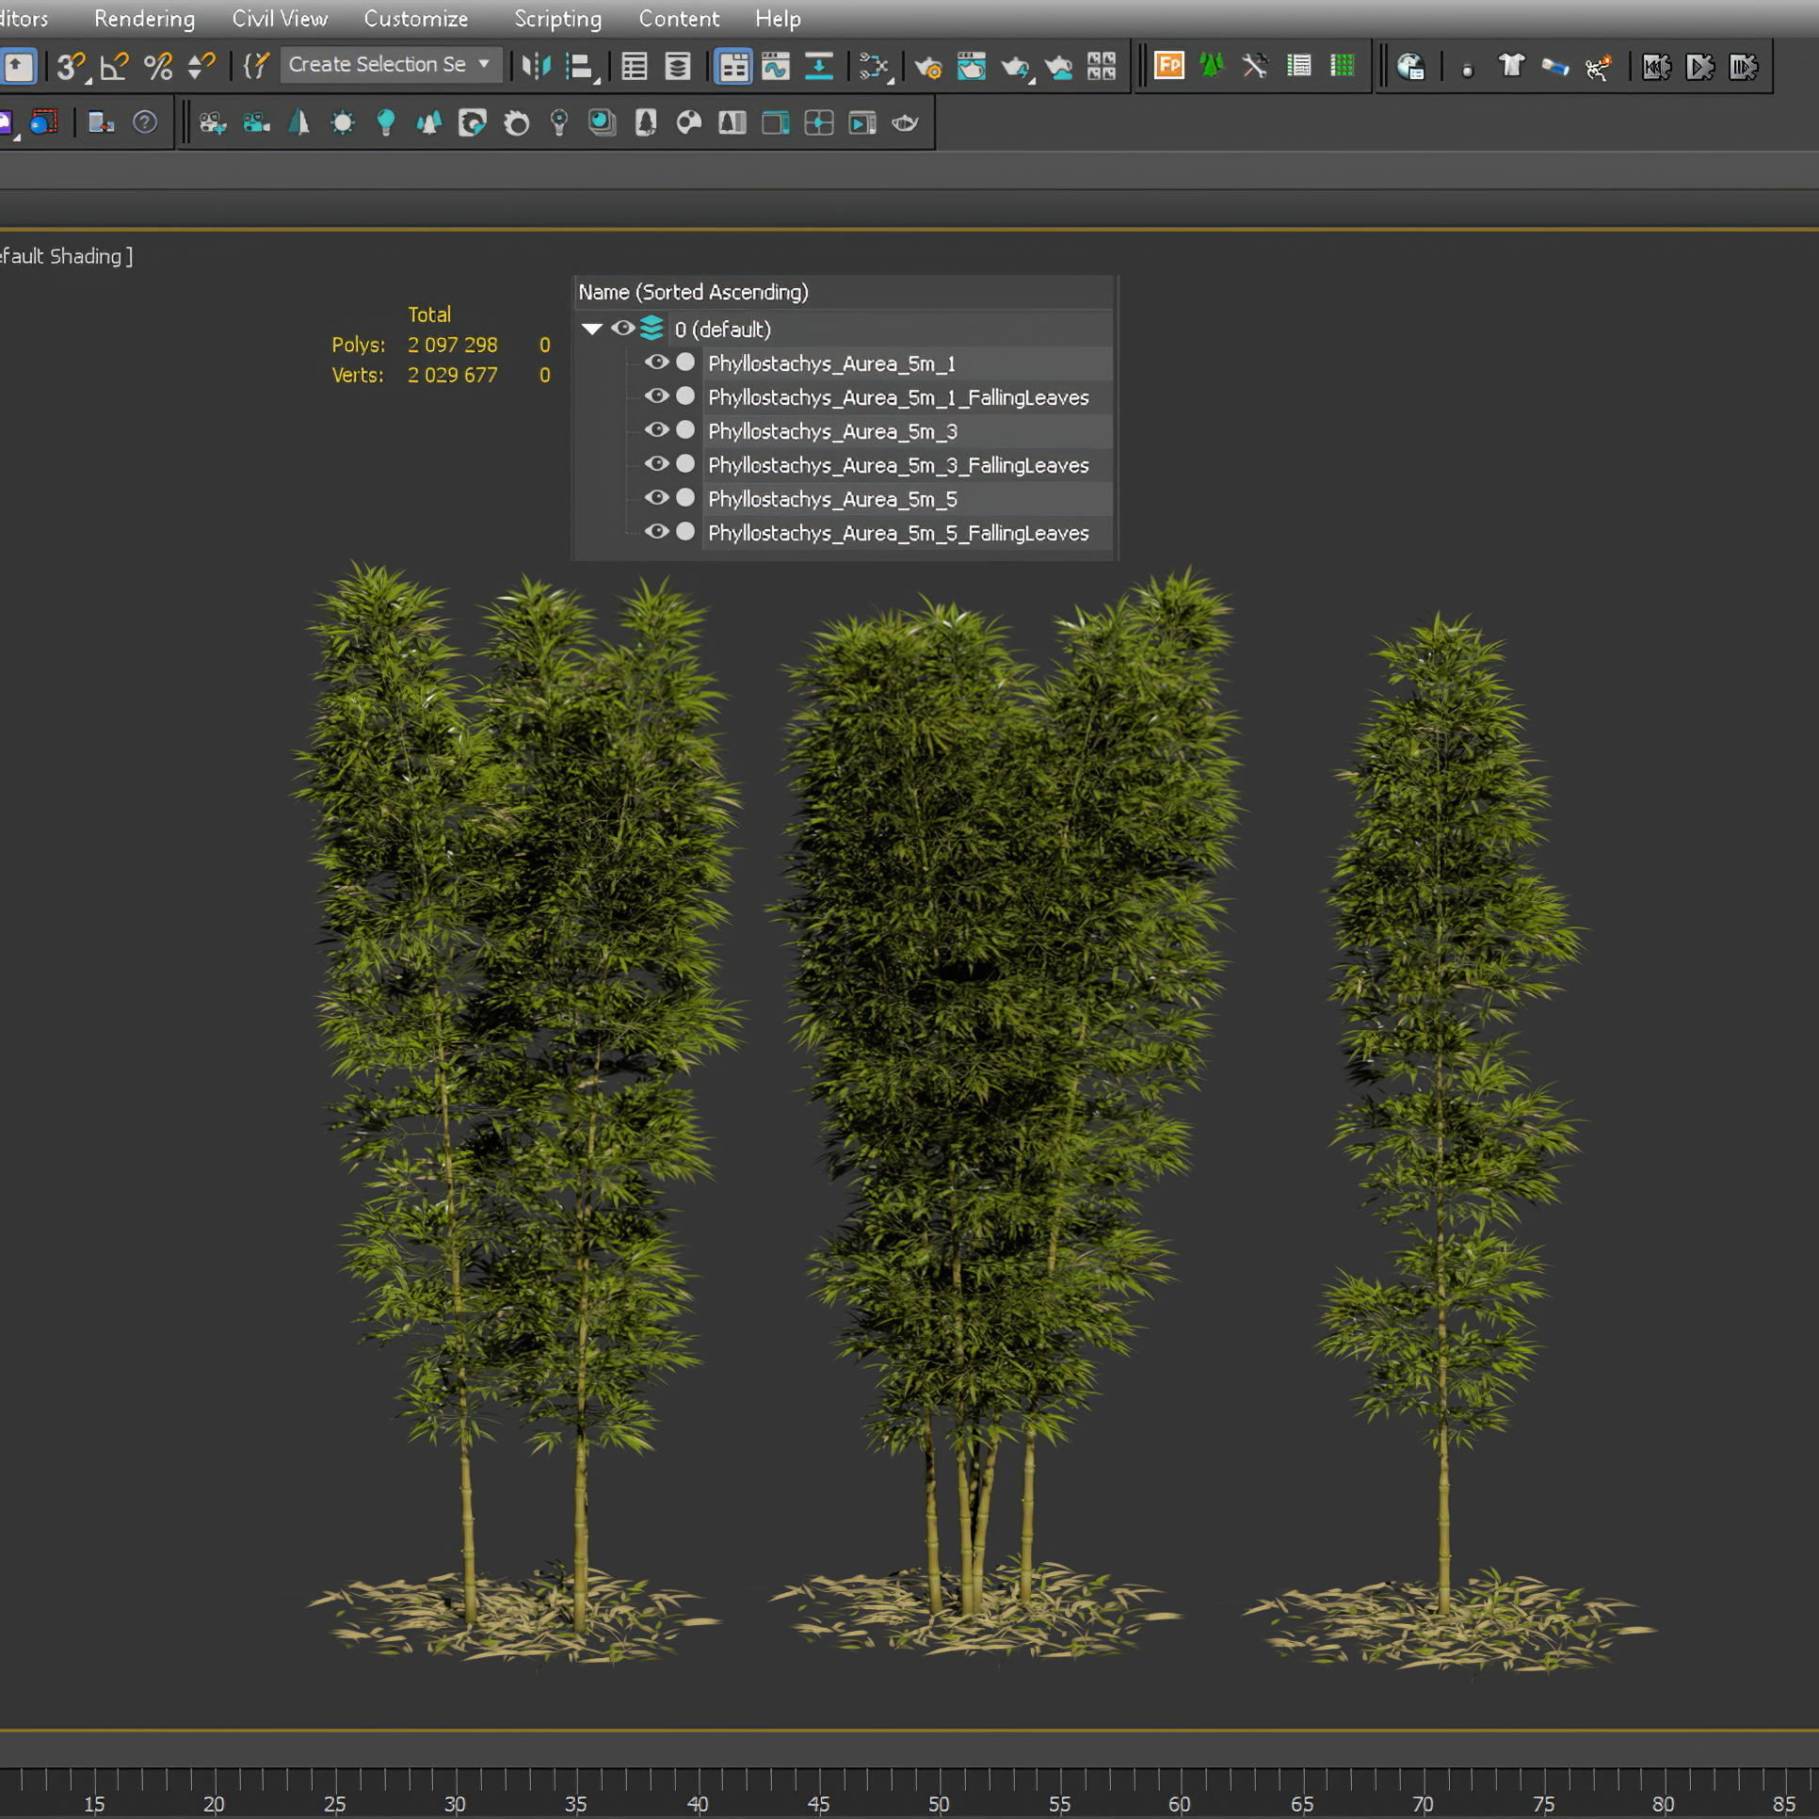The width and height of the screenshot is (1819, 1819).
Task: Open Render Setup teapot gear icon
Action: pyautogui.click(x=928, y=67)
